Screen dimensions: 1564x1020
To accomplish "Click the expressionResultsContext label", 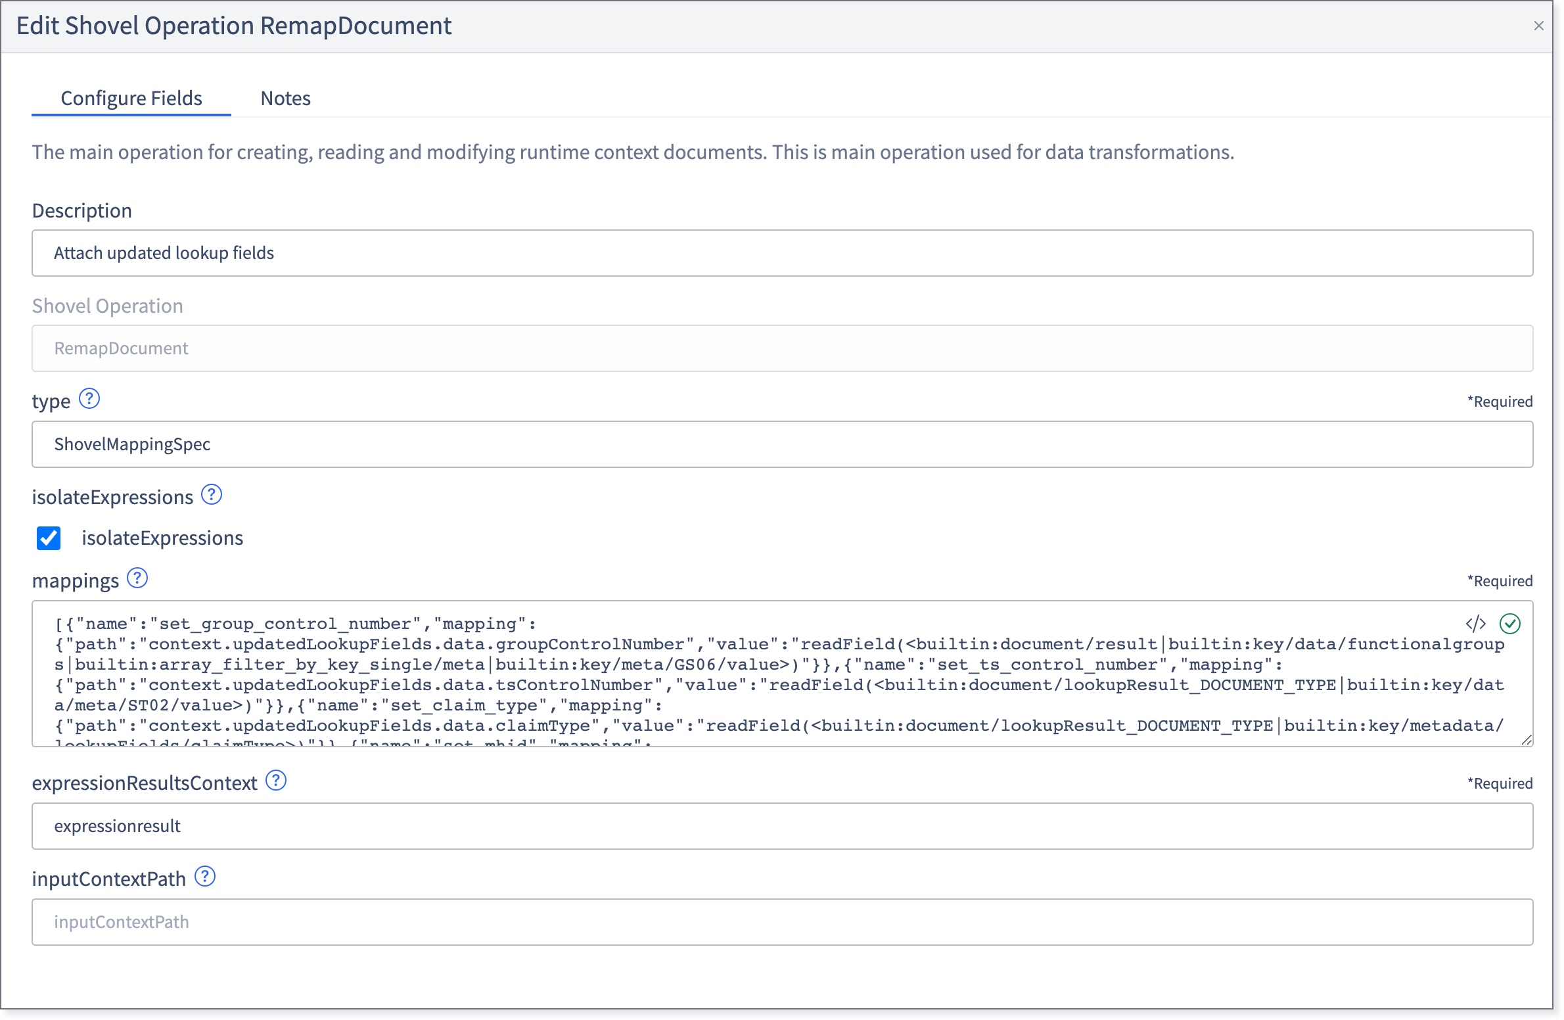I will click(x=145, y=783).
